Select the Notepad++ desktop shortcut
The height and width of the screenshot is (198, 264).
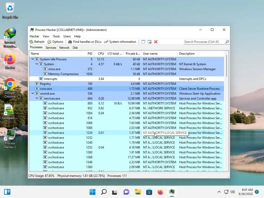tap(10, 112)
